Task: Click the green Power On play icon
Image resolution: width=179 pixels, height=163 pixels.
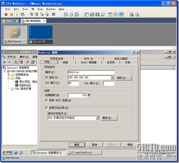Action: pos(17,14)
